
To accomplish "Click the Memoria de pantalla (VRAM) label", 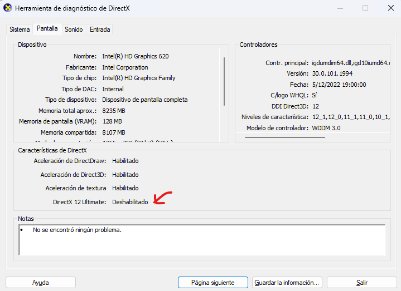I will coord(58,121).
